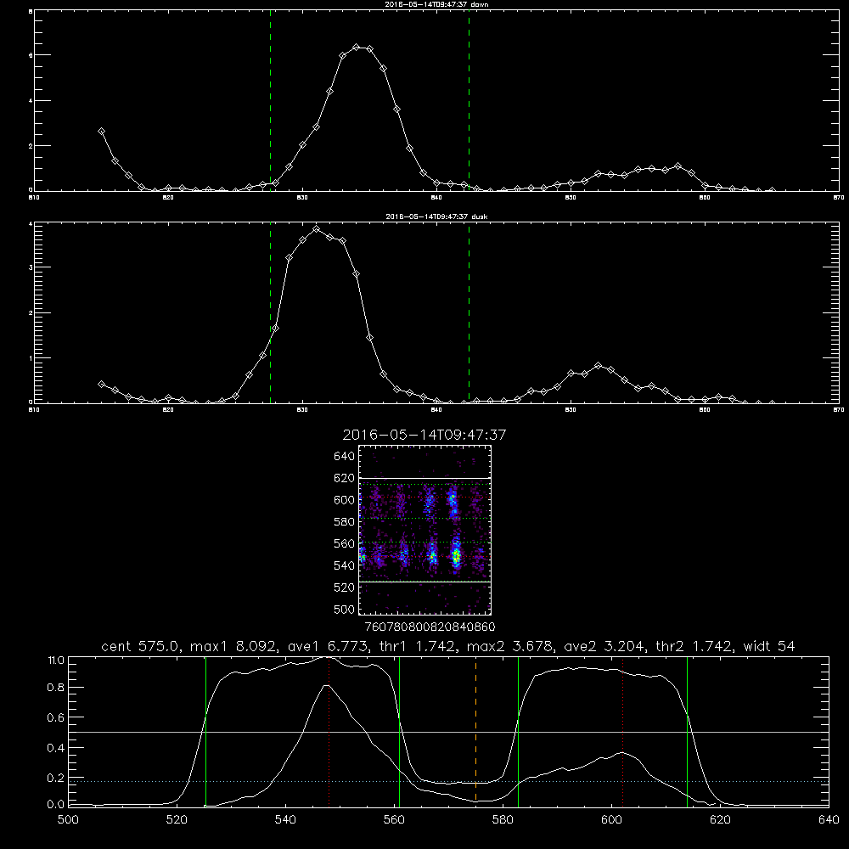The height and width of the screenshot is (849, 849).
Task: Click the green vertical line near 525 in bottom plot
Action: coord(205,731)
